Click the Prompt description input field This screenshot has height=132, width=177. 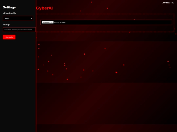click(x=19, y=30)
